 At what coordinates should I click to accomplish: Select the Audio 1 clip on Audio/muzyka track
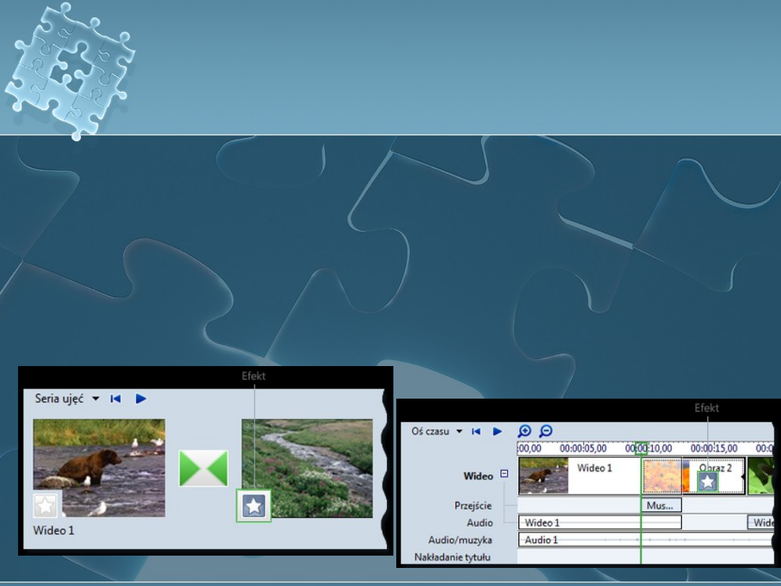pyautogui.click(x=579, y=540)
